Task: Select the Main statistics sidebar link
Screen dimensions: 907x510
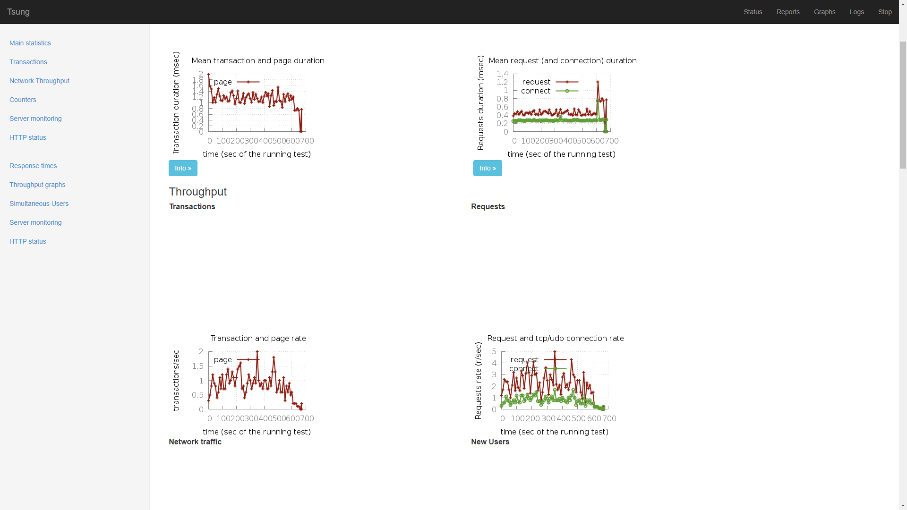Action: (x=30, y=43)
